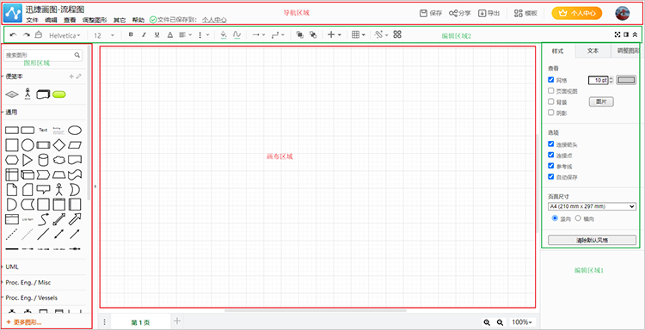Toggle the 自动保存 checkbox

[550, 177]
